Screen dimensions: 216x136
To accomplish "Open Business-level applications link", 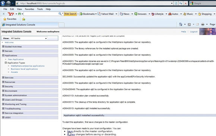I will point(24,69).
